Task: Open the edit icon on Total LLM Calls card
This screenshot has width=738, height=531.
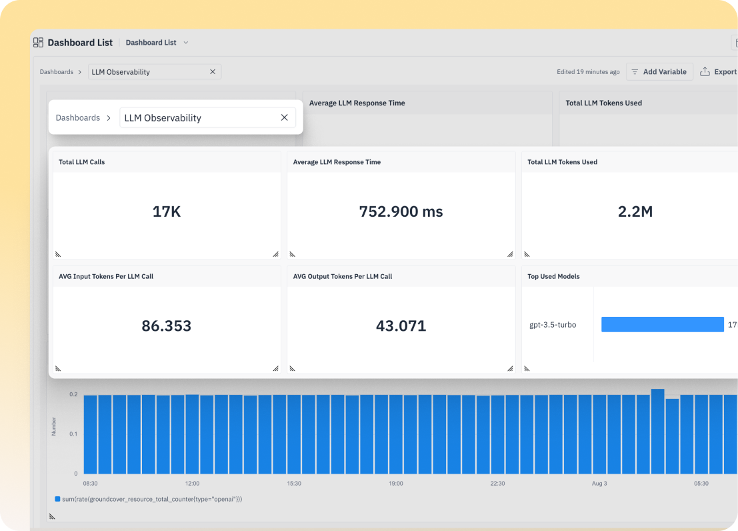Action: [59, 254]
